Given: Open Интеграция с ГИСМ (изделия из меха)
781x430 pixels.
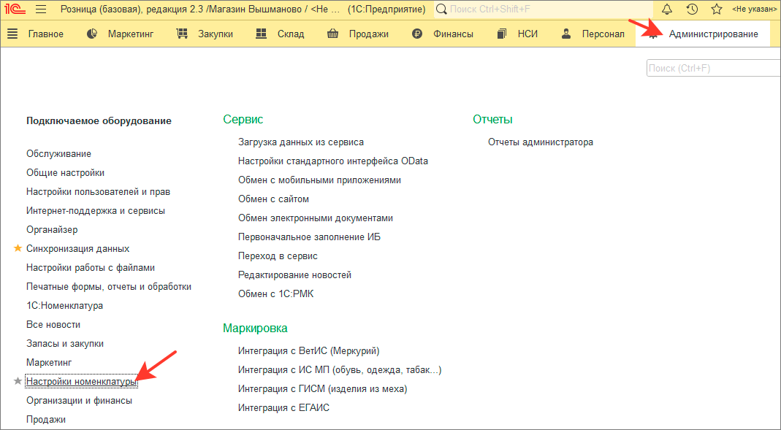Looking at the screenshot, I should tap(322, 388).
